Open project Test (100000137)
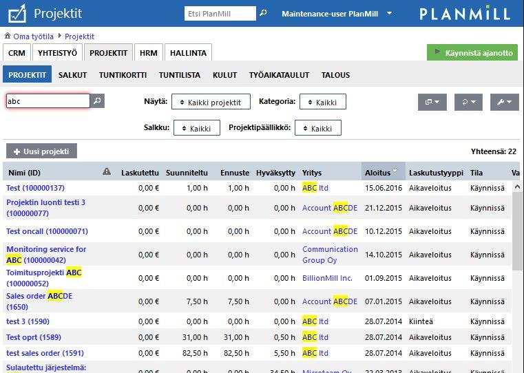 pyautogui.click(x=35, y=188)
